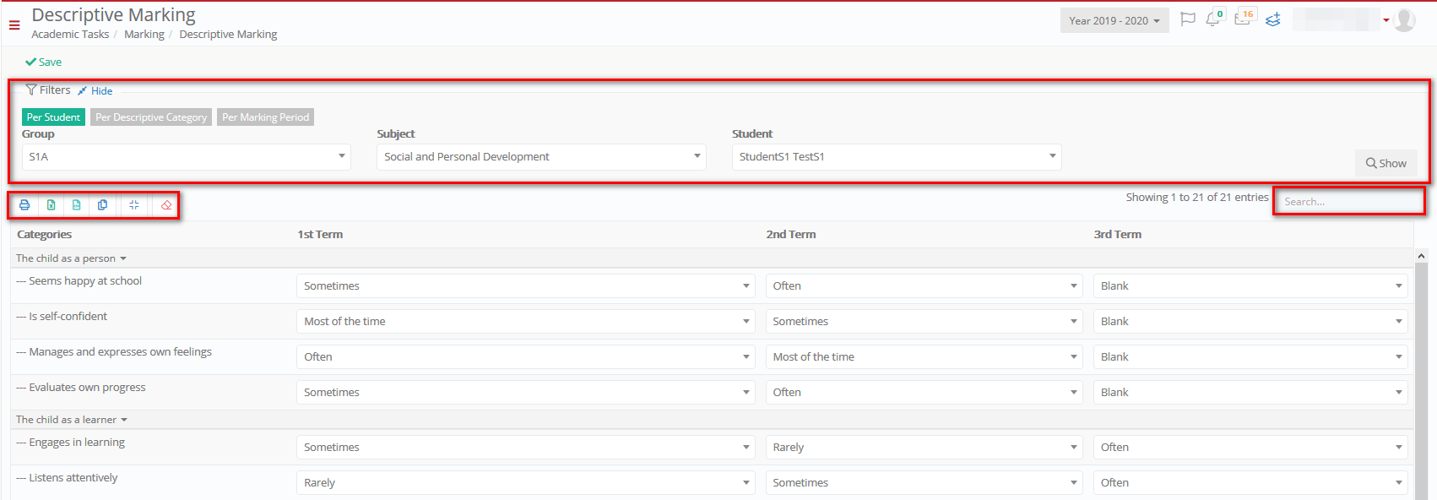Open the notifications bell icon

tap(1213, 19)
